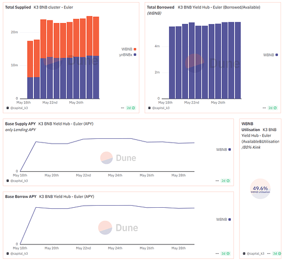This screenshot has height=261, width=283.
Task: Open the Base Borrow APY panel's three-dot menu
Action: tap(217, 254)
